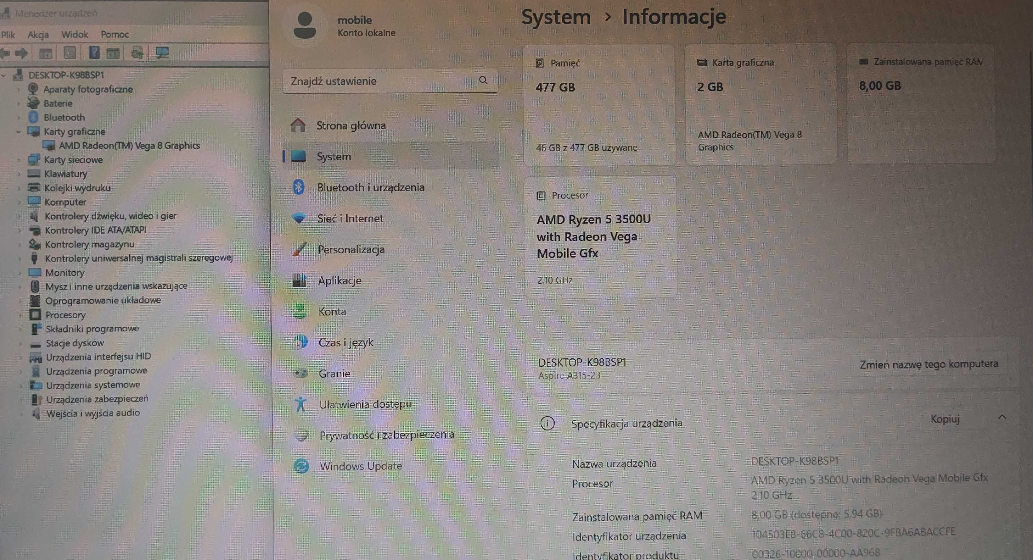The width and height of the screenshot is (1033, 560).
Task: Click the Składniki programowe icon
Action: [36, 329]
